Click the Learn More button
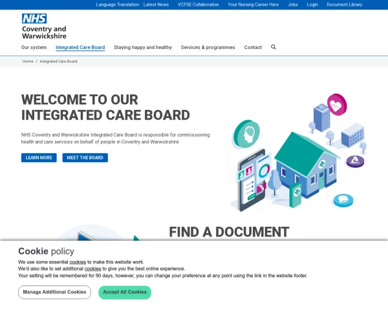 point(39,158)
